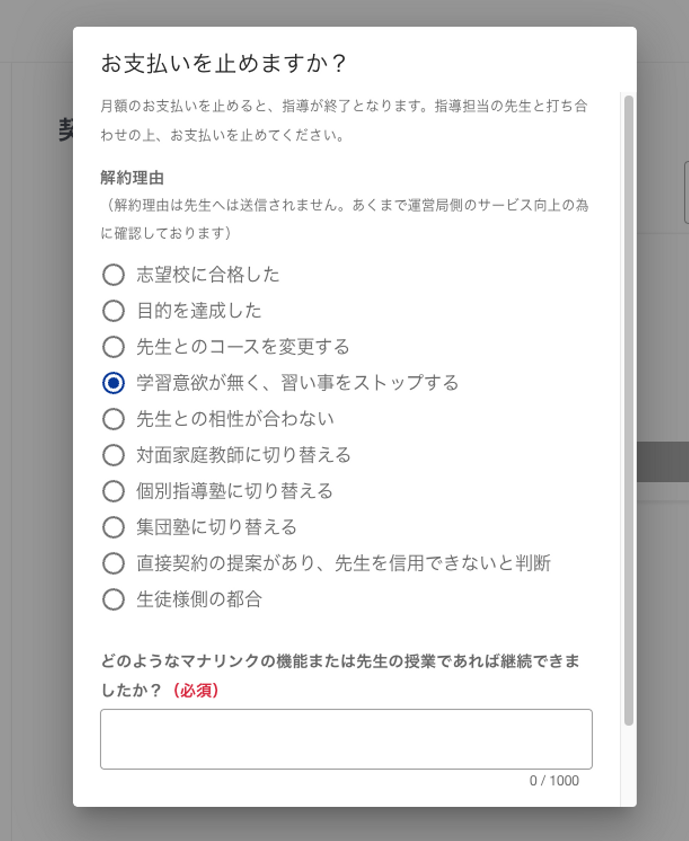Select 集団塾に切り替える radio button

pos(113,527)
